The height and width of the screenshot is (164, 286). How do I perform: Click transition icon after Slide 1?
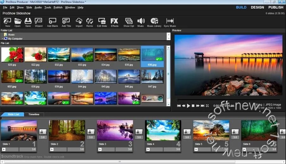coord(43,132)
